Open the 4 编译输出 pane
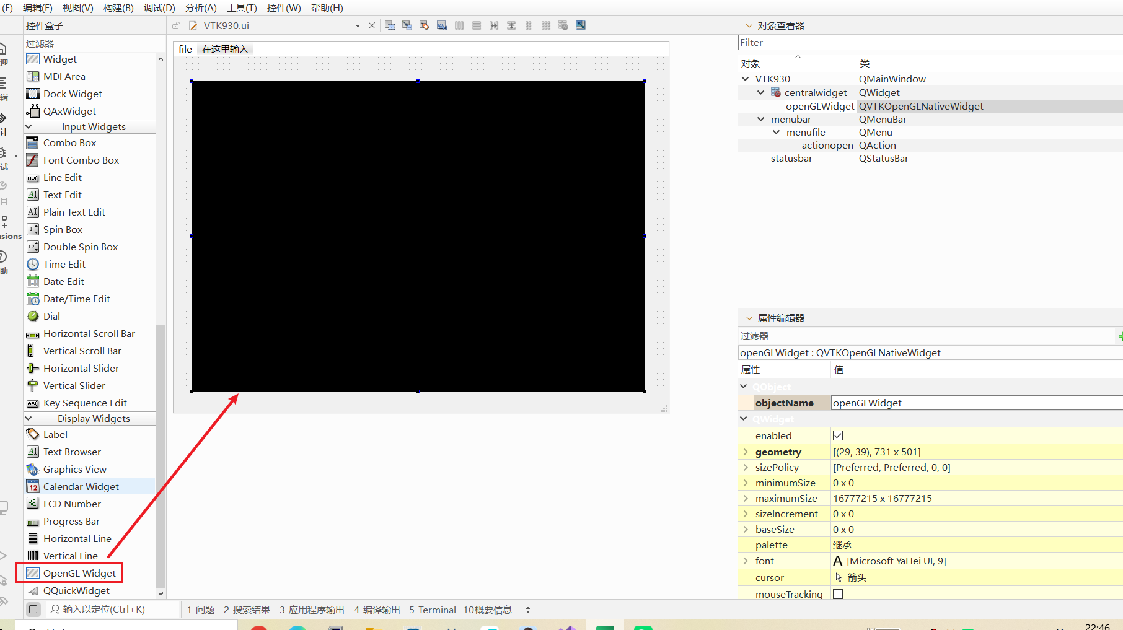 click(377, 610)
